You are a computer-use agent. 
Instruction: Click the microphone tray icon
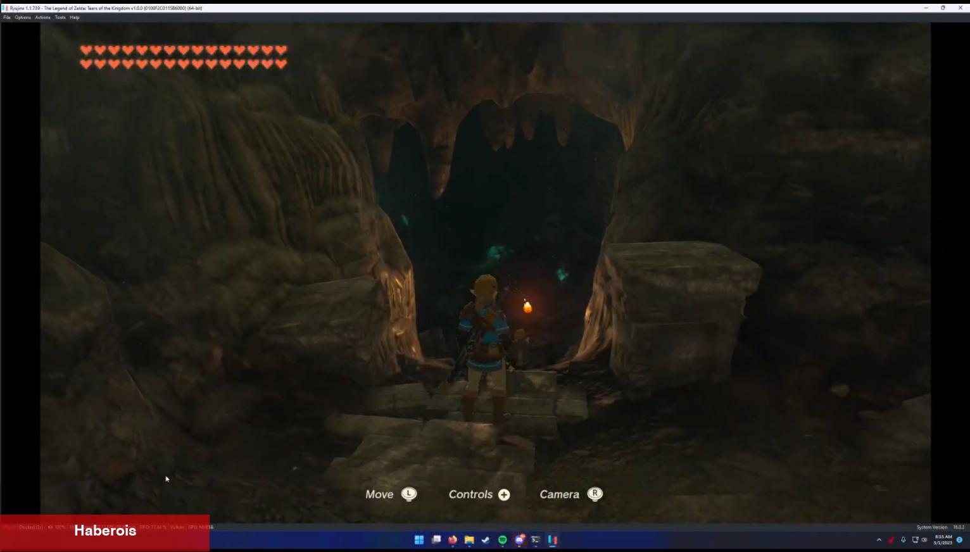903,540
